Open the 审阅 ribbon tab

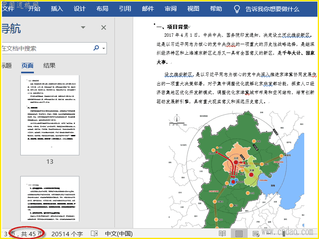pyautogui.click(x=171, y=9)
